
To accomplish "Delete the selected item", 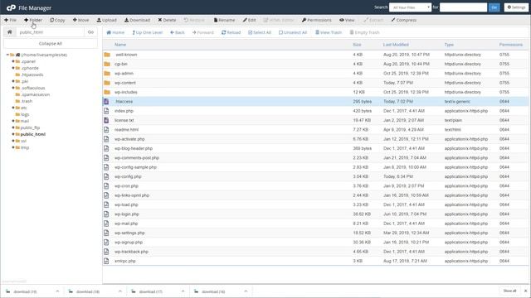I will [167, 20].
